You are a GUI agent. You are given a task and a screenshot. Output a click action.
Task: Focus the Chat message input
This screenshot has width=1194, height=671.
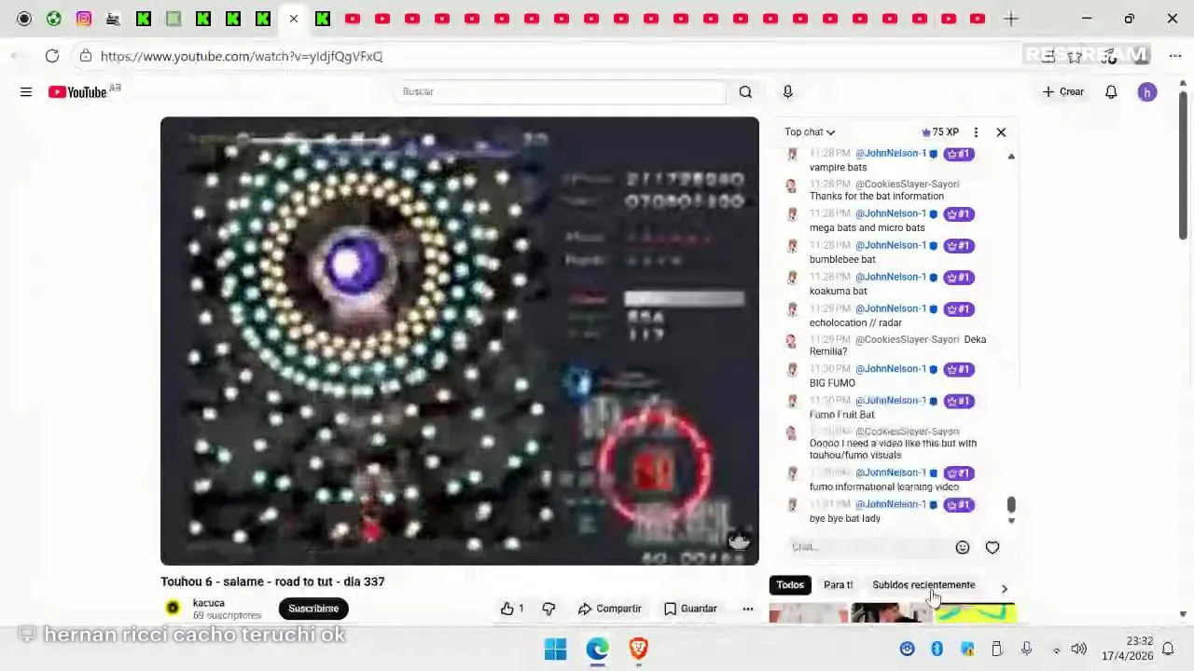point(868,548)
